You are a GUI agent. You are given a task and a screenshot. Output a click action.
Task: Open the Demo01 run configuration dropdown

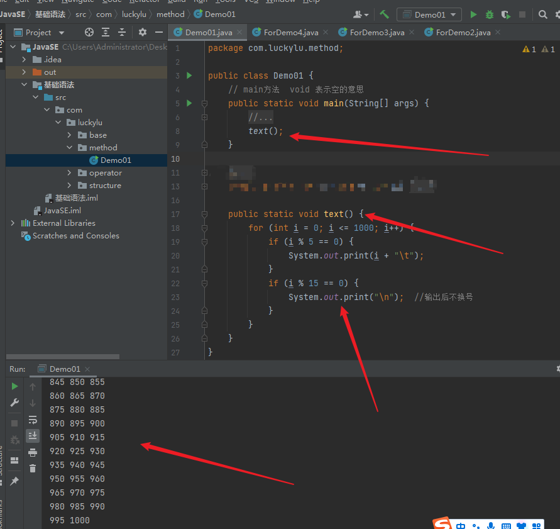coord(429,14)
